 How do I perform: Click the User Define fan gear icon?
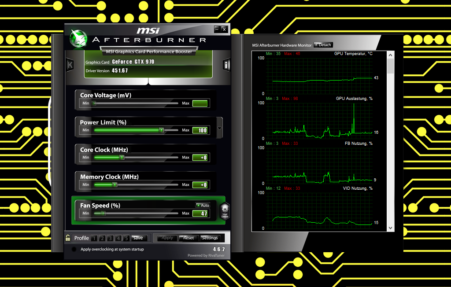pos(224,211)
